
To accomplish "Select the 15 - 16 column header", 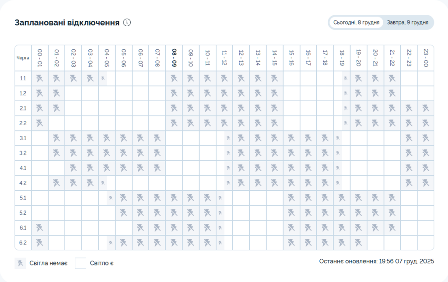I will pos(291,58).
